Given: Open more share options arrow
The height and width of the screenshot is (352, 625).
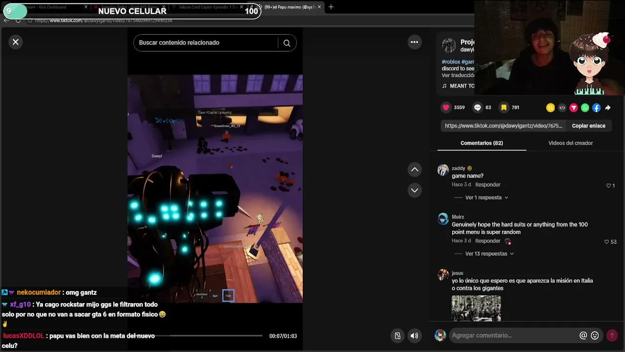Looking at the screenshot, I should point(608,108).
